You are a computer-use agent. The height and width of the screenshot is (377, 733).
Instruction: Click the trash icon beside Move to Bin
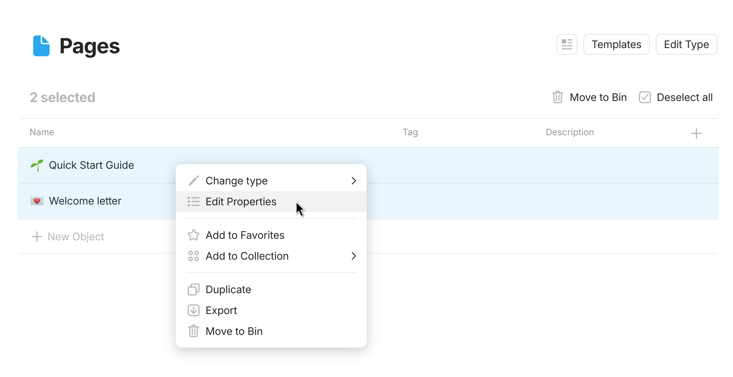coord(557,97)
